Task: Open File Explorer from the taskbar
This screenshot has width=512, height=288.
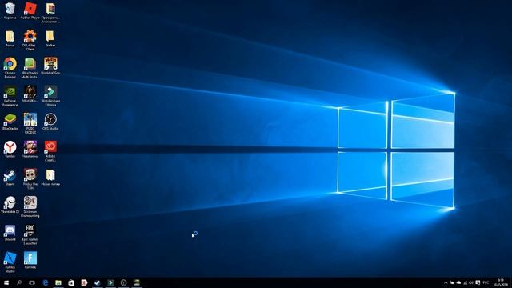Action: pyautogui.click(x=58, y=282)
